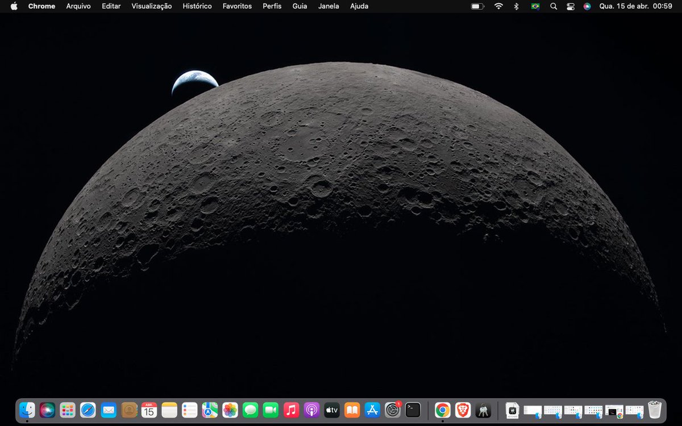Launch Terminal from the Dock
This screenshot has width=682, height=426.
[413, 410]
